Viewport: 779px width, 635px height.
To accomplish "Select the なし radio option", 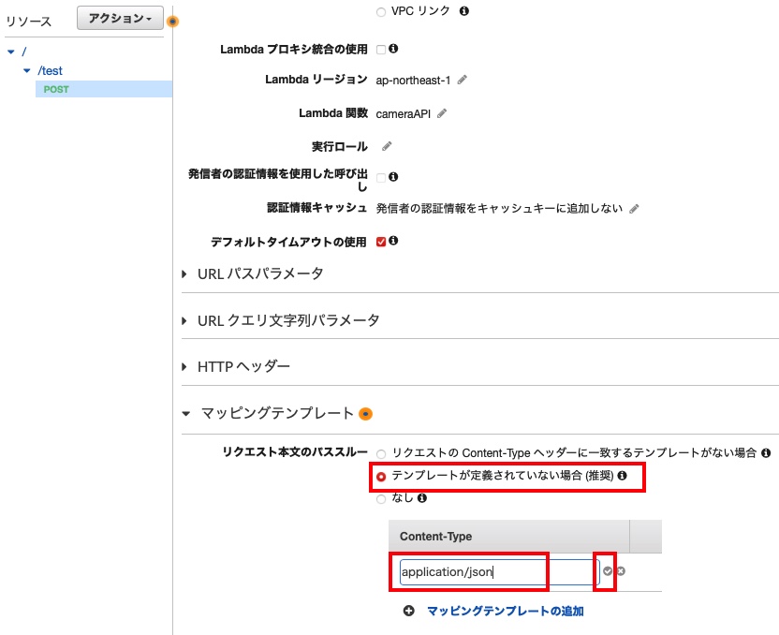I will click(x=381, y=499).
